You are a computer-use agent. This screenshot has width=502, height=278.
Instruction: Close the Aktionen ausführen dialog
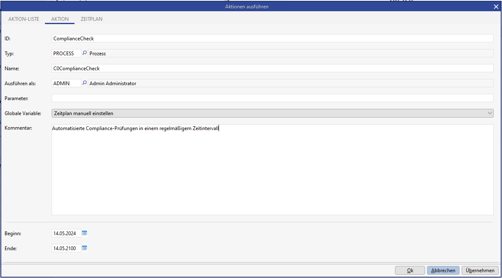pyautogui.click(x=496, y=7)
